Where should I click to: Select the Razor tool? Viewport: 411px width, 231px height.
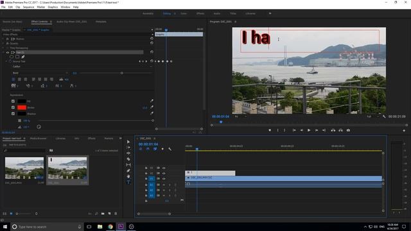click(x=128, y=159)
